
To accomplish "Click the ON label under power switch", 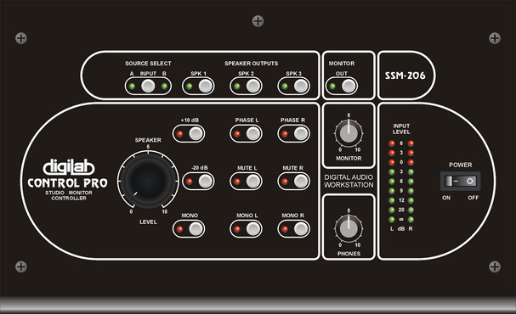I will pyautogui.click(x=446, y=198).
